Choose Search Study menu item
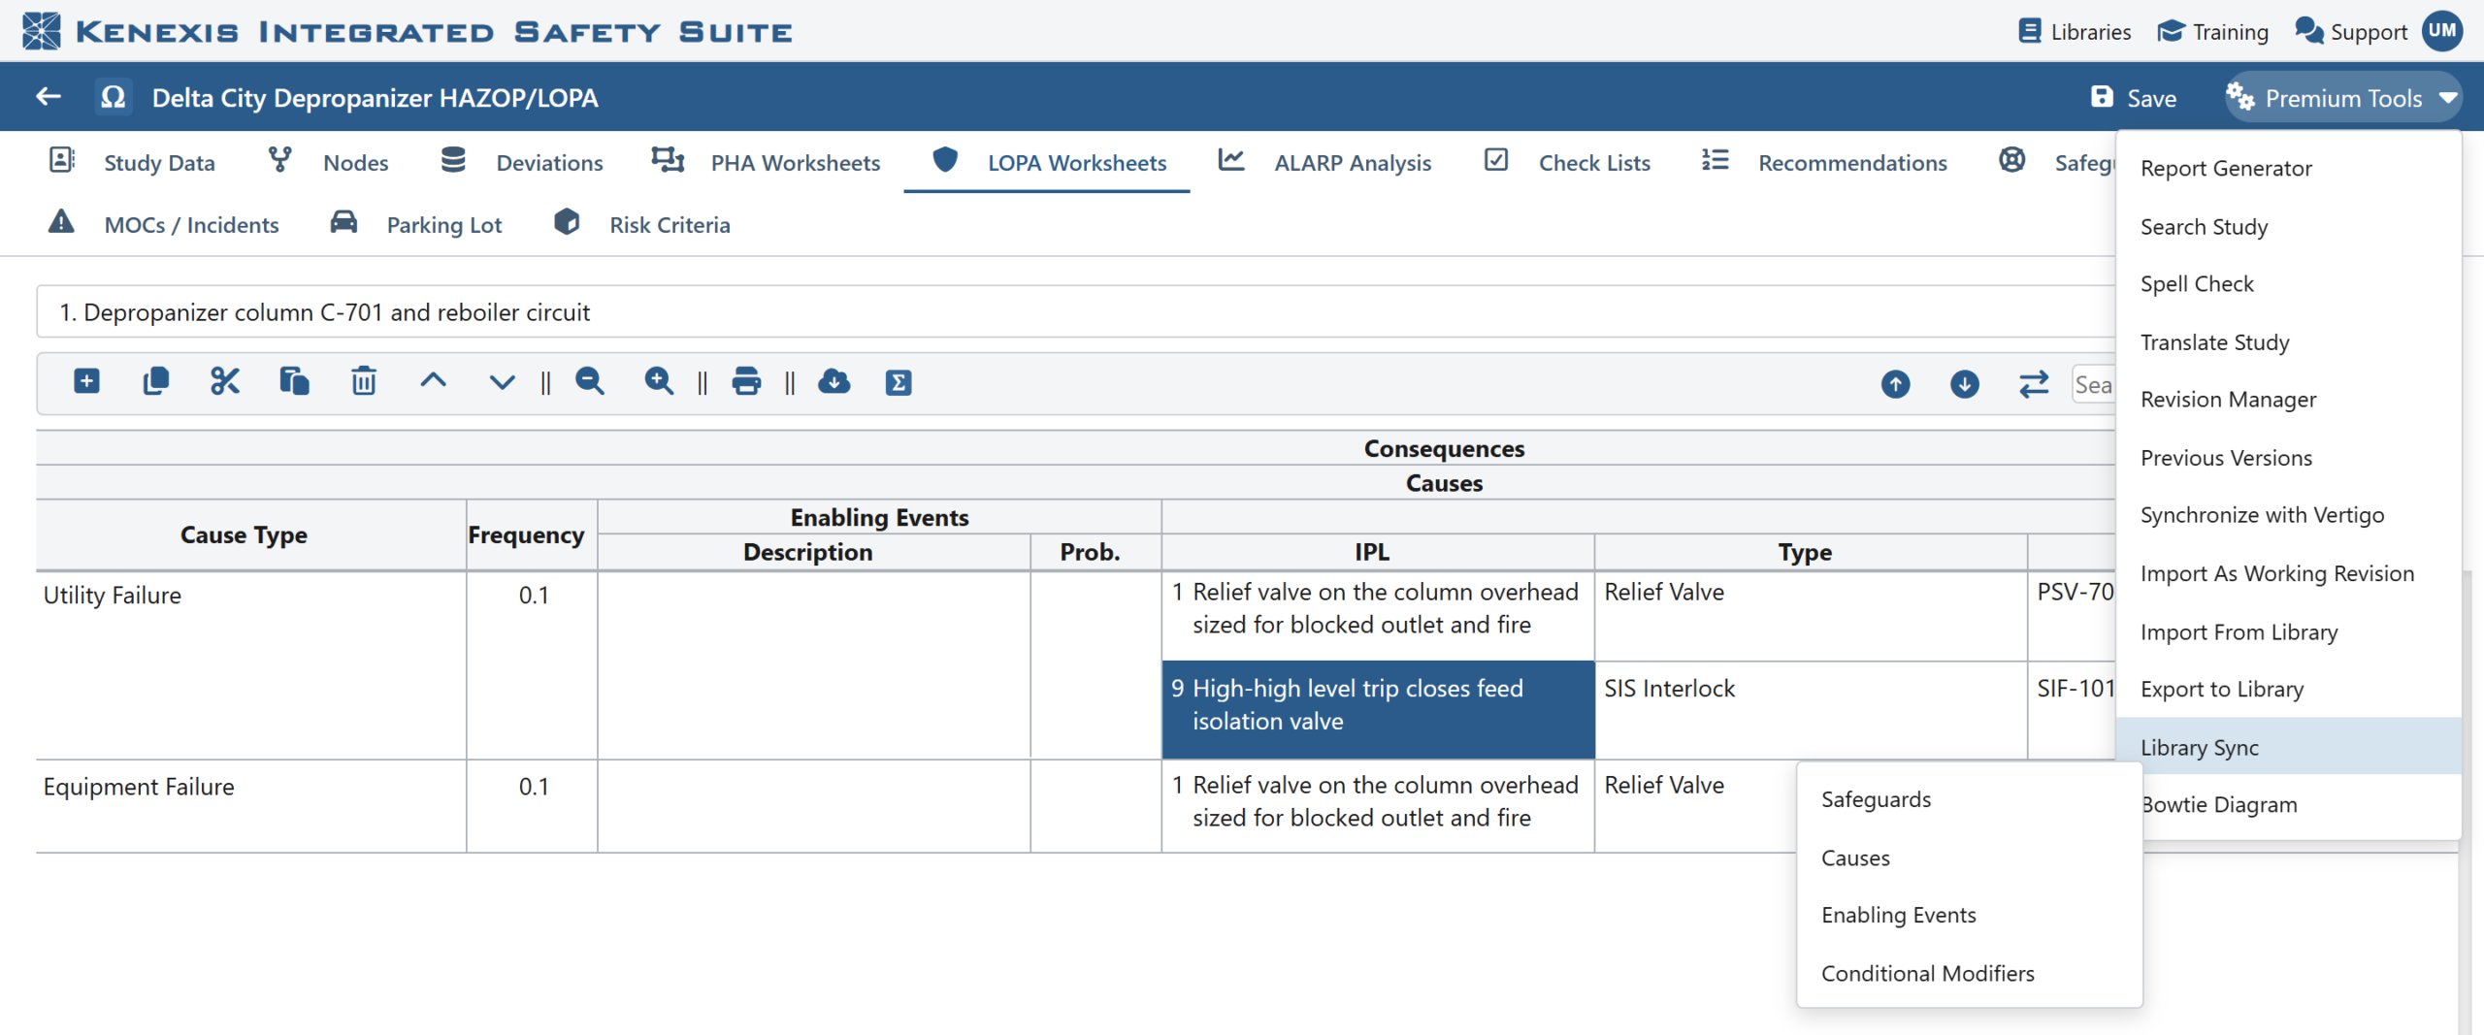Viewport: 2484px width, 1035px height. tap(2289, 226)
